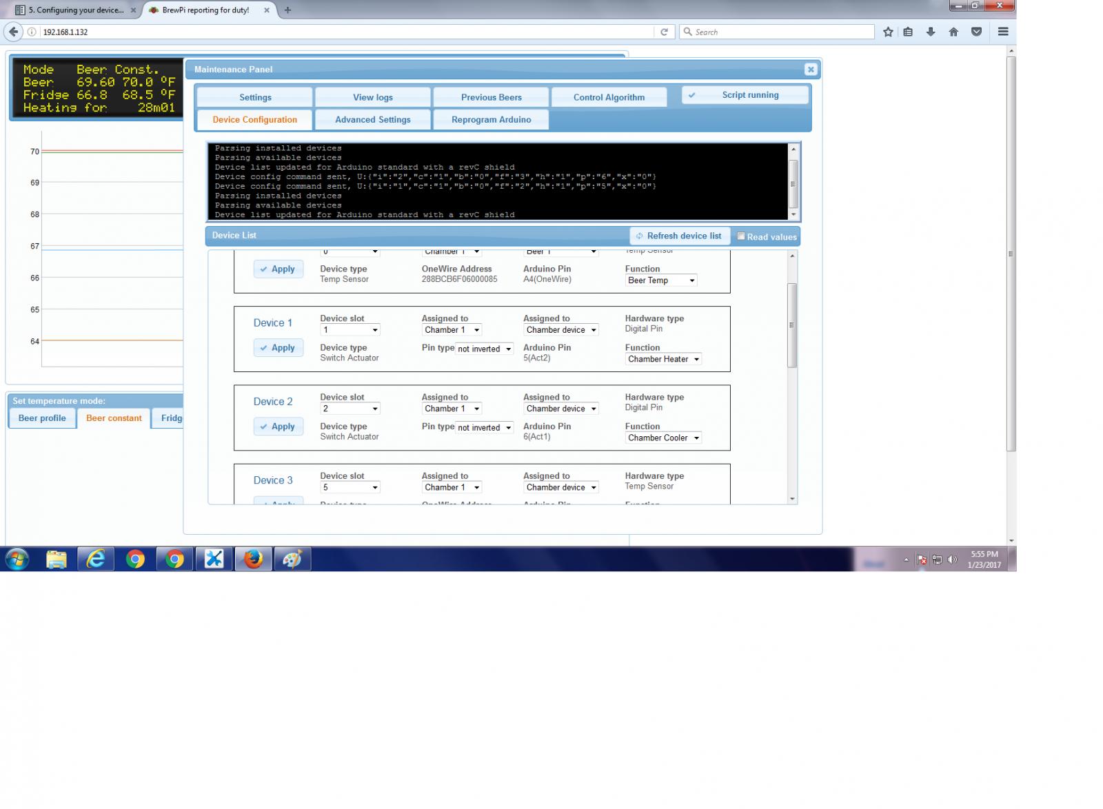Close the 'Configuring your device' browser tab
The height and width of the screenshot is (809, 1103).
pos(134,10)
